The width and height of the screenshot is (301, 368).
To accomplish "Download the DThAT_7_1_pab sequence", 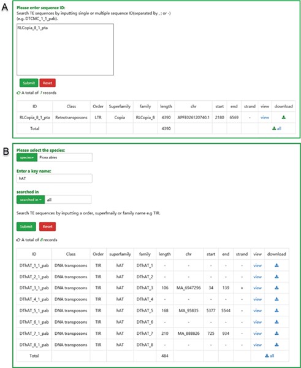I will 276,333.
